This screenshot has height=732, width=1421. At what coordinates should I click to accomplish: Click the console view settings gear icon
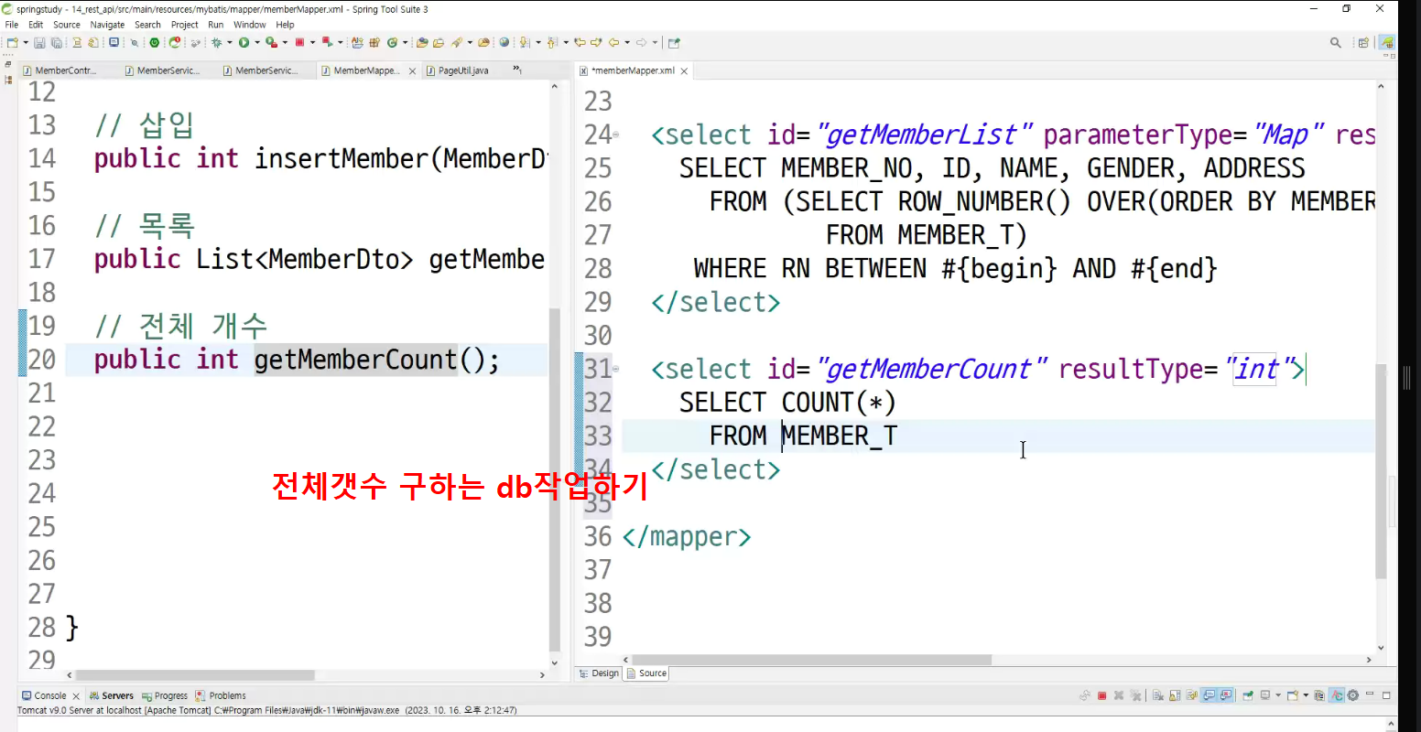tap(1352, 695)
